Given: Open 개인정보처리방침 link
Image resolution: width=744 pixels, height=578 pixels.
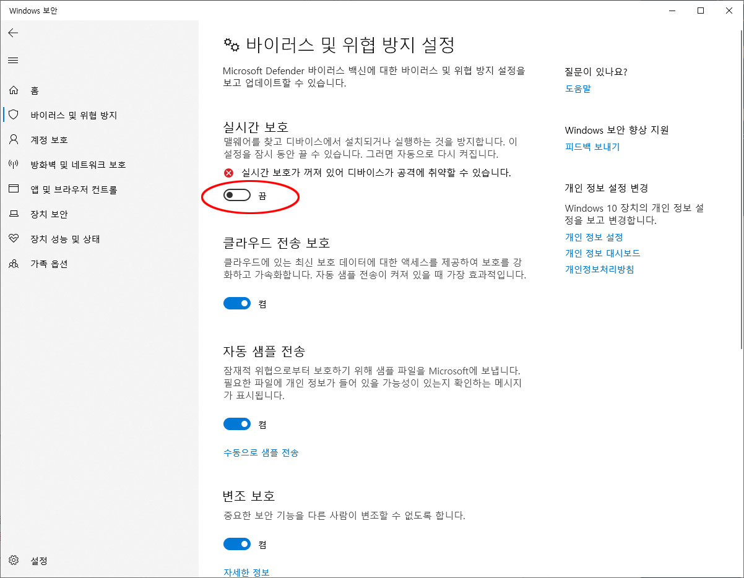Looking at the screenshot, I should [x=600, y=269].
